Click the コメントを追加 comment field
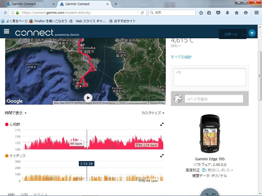Image resolution: width=262 pixels, height=196 pixels. [214, 99]
